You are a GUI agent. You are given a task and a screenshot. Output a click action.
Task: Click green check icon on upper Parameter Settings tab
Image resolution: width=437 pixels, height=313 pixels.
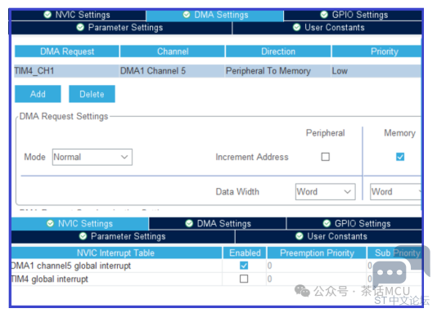click(x=80, y=27)
